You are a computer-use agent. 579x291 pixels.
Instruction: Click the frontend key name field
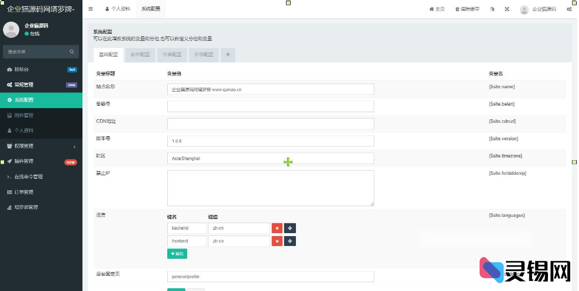point(187,241)
